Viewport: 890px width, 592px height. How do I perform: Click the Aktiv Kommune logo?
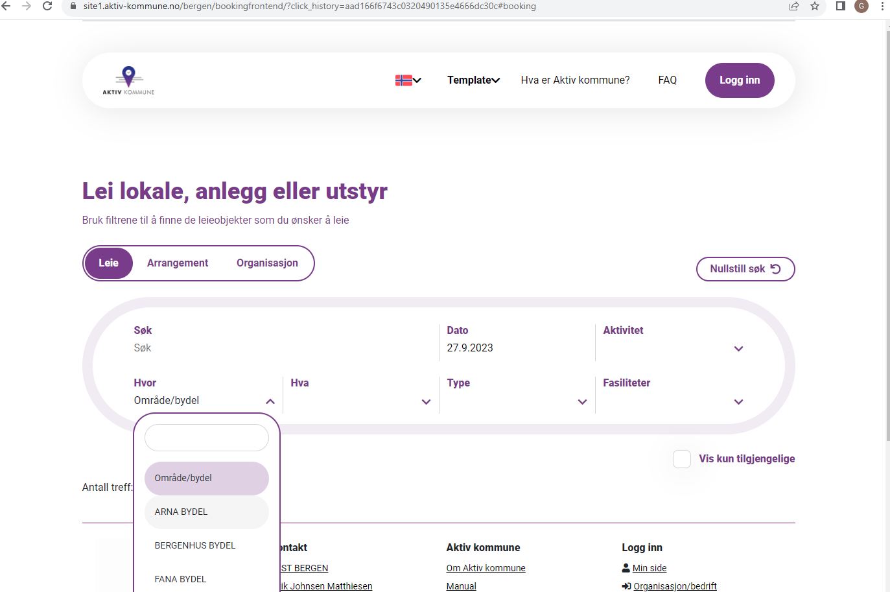(127, 80)
